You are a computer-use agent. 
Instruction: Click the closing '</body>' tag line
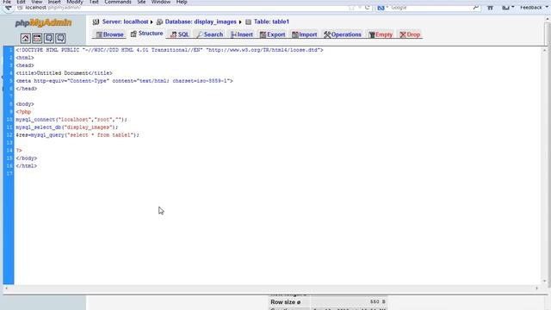point(27,158)
